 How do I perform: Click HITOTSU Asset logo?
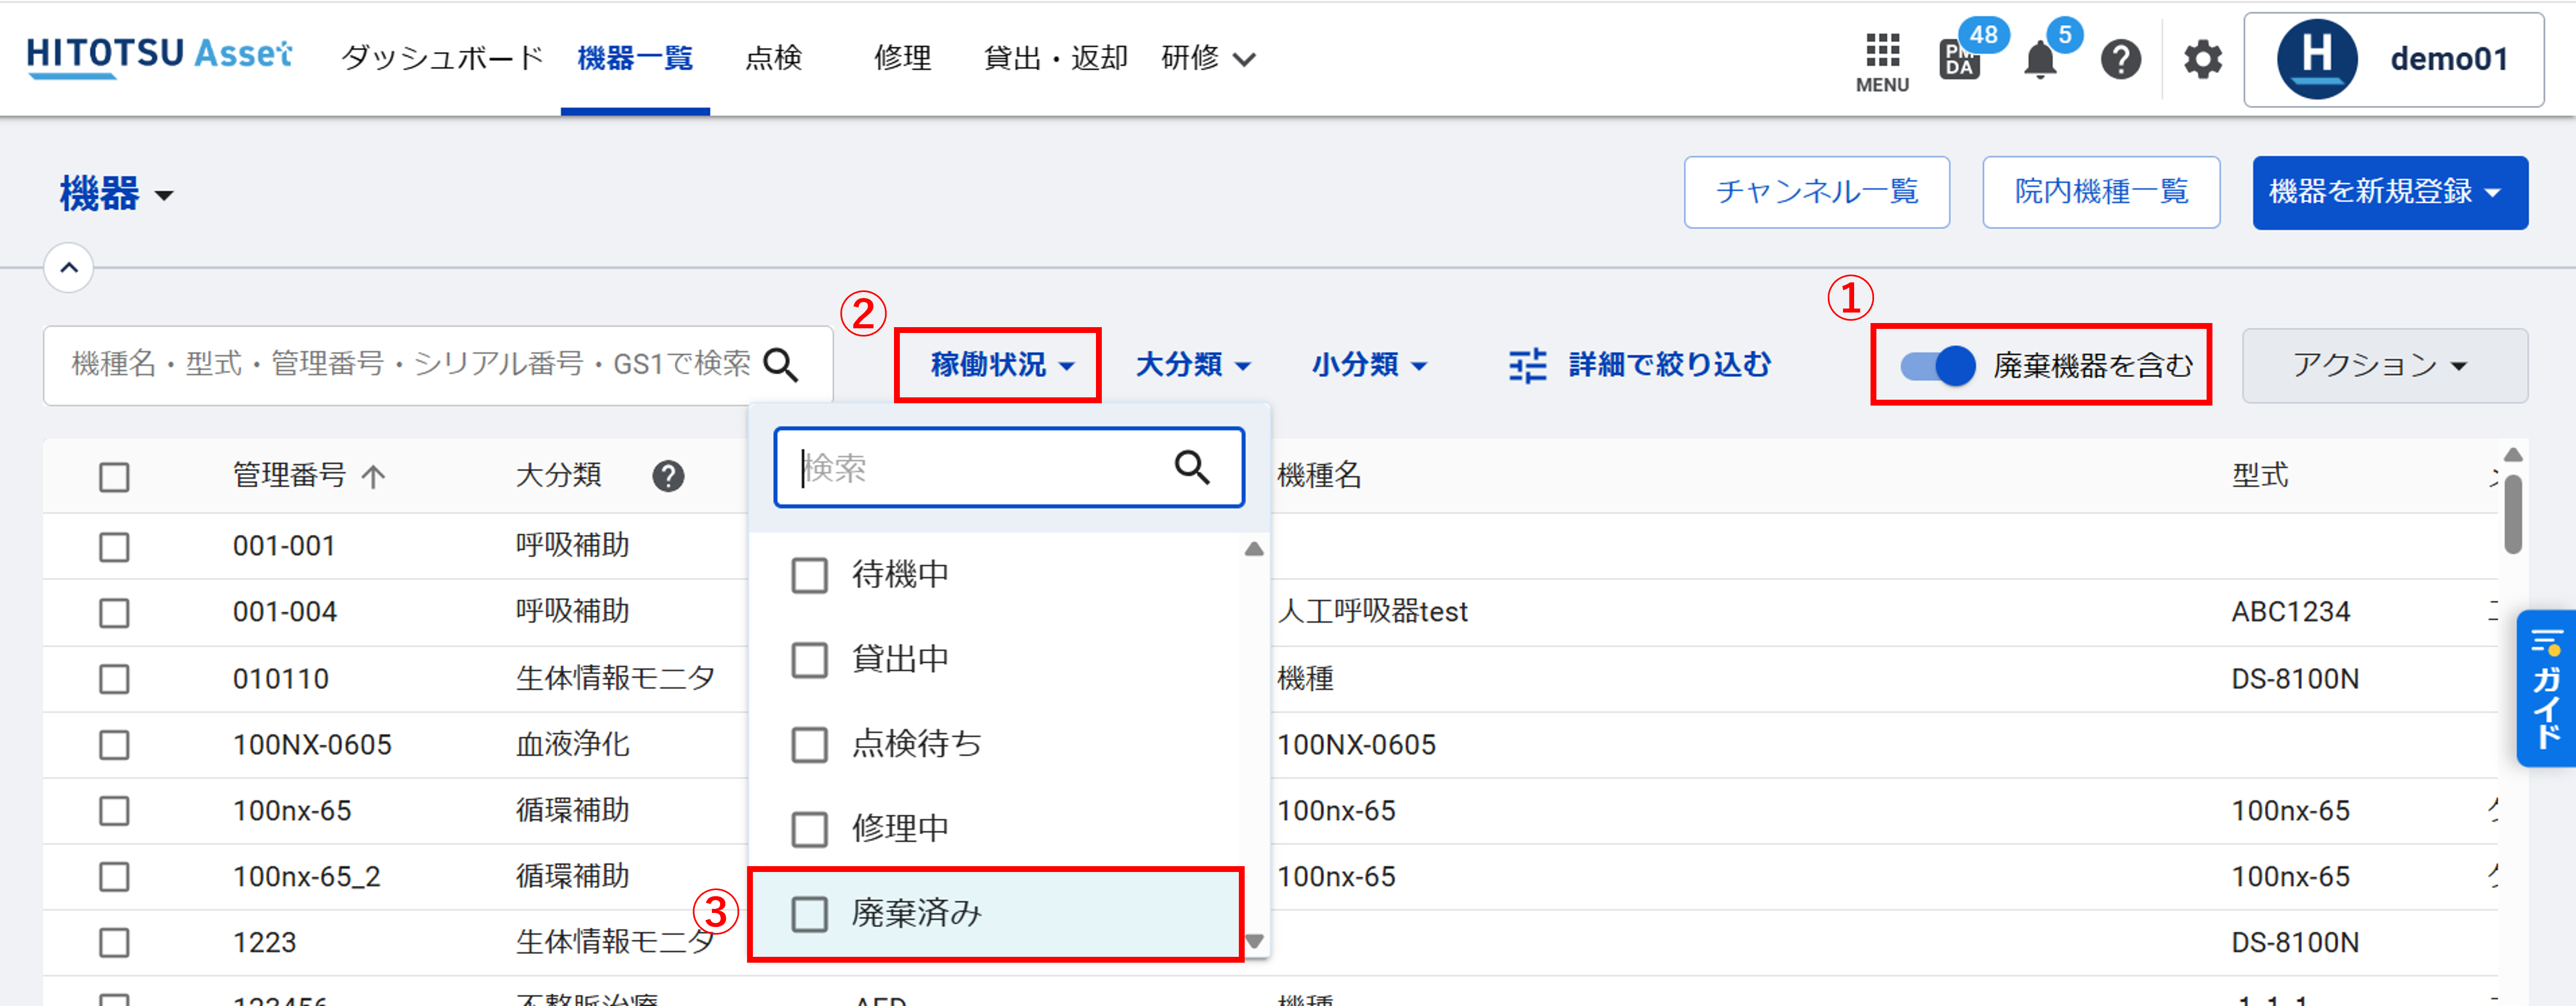[x=159, y=57]
